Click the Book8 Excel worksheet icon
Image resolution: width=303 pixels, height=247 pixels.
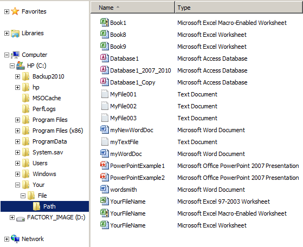click(x=105, y=34)
